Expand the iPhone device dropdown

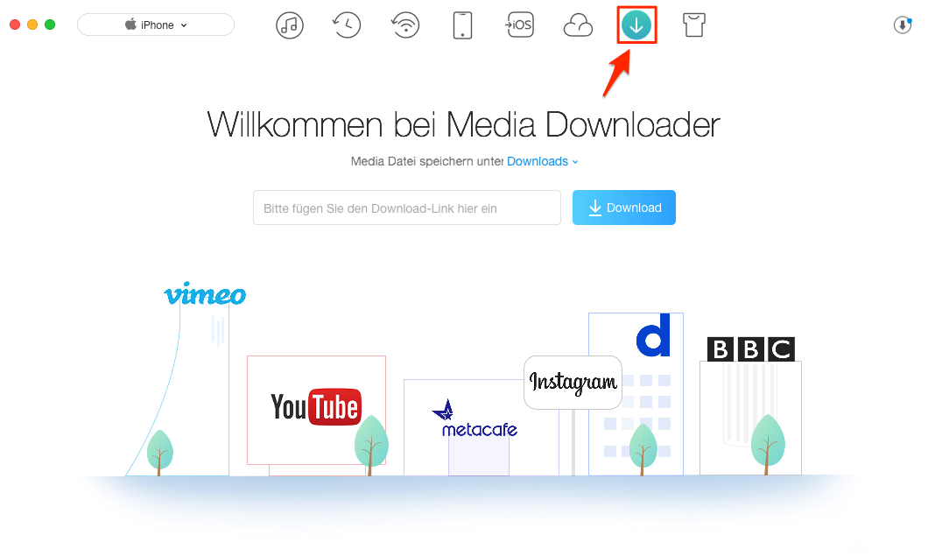156,25
